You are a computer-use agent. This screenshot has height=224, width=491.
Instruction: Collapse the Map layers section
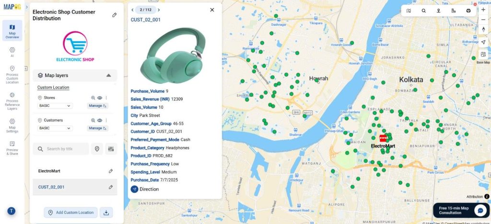coord(108,75)
